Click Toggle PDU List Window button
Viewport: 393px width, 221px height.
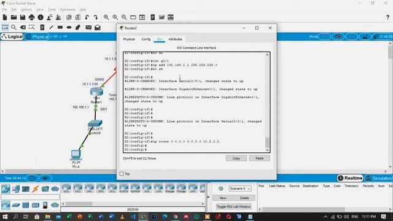click(233, 206)
